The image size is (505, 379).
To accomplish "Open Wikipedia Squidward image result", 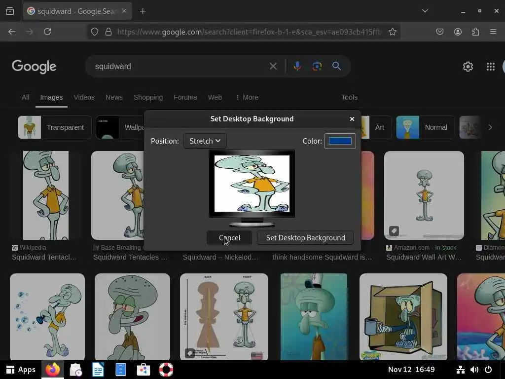I will (x=46, y=195).
